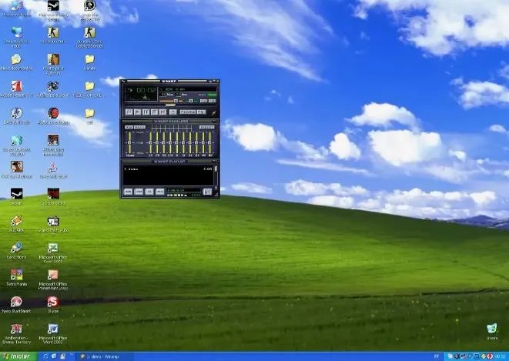
Task: Click the Winamp Equalizer title bar
Action: tap(170, 122)
